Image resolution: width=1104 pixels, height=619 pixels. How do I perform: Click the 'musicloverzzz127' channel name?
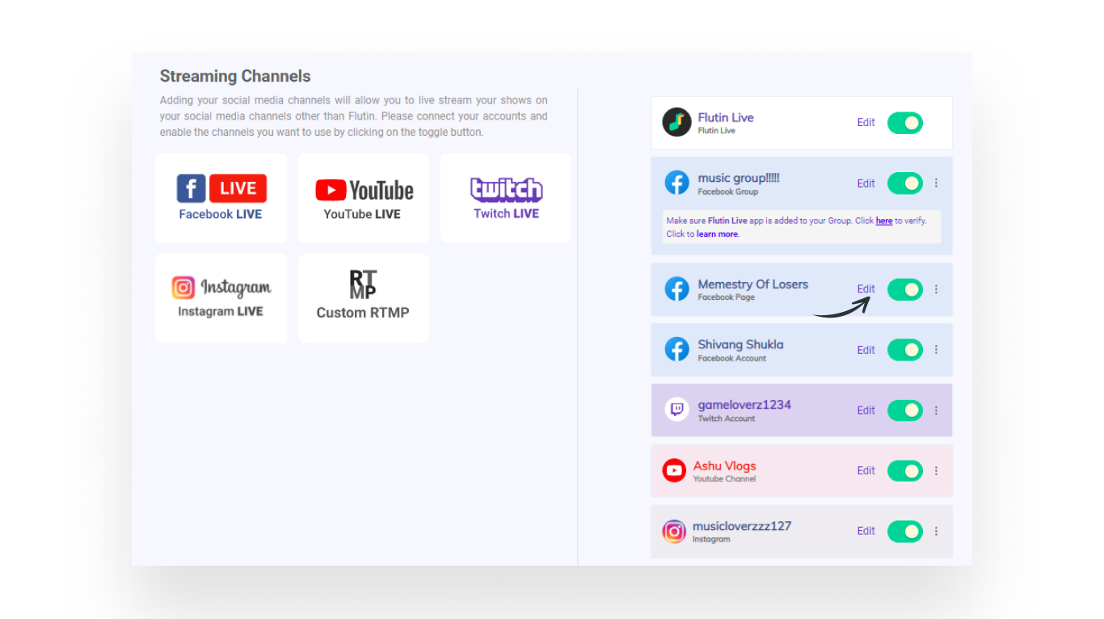tap(742, 526)
